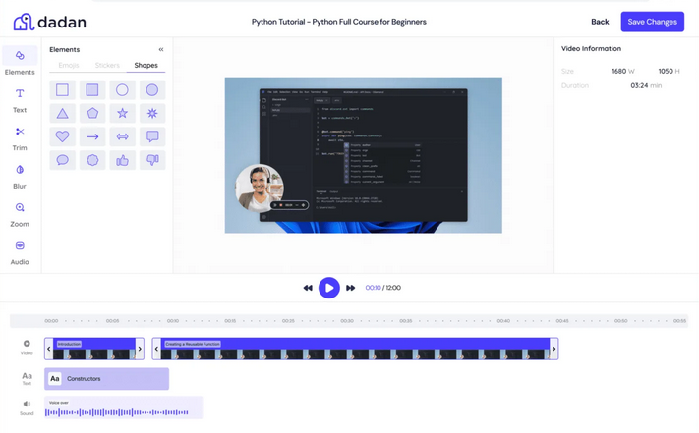Switch to the Stickers tab
Screen dimensions: 699x433
coord(107,66)
